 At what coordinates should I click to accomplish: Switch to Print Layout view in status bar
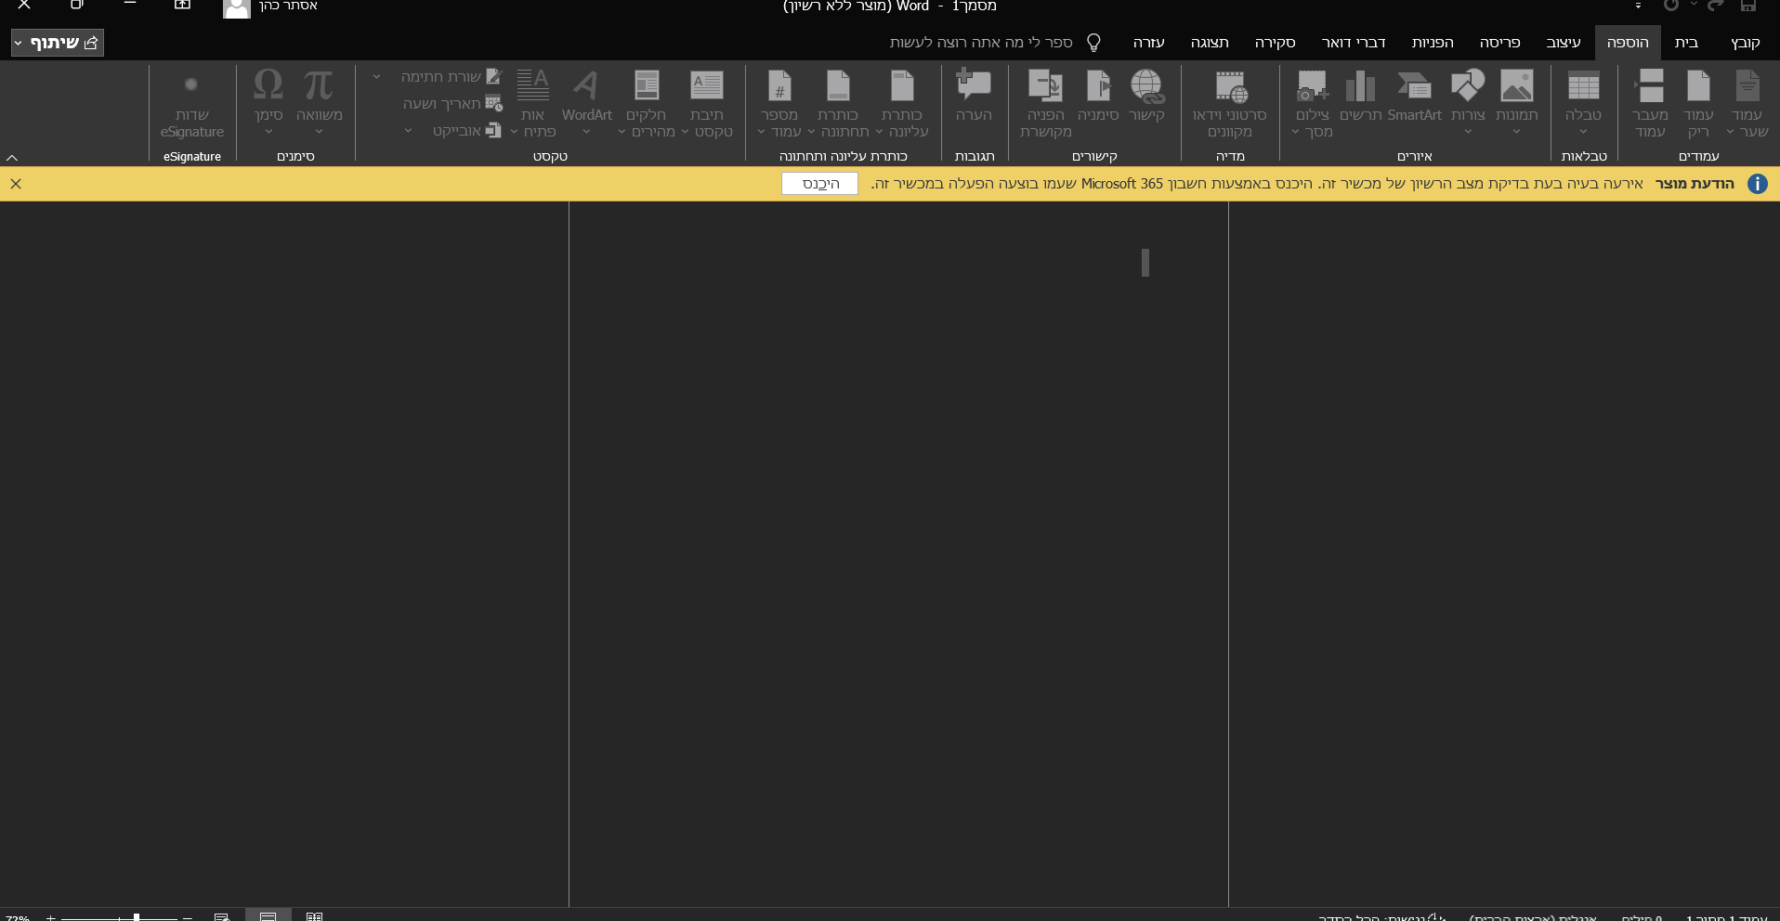pyautogui.click(x=268, y=916)
